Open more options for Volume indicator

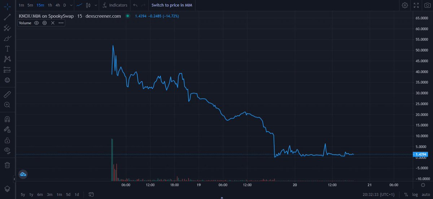click(61, 23)
